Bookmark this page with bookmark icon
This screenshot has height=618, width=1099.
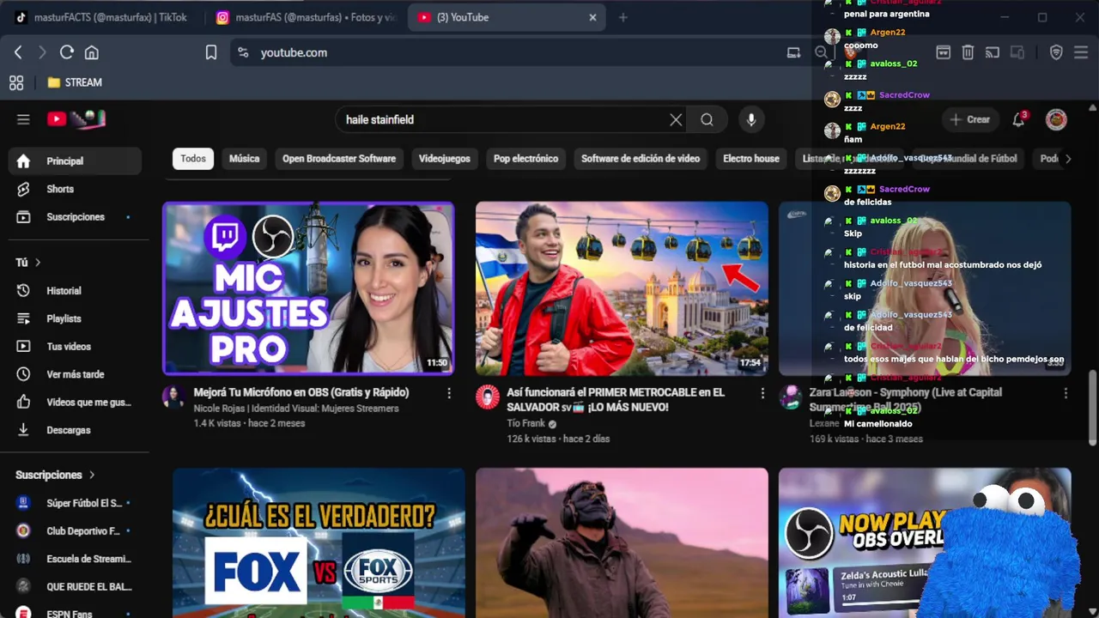[211, 52]
